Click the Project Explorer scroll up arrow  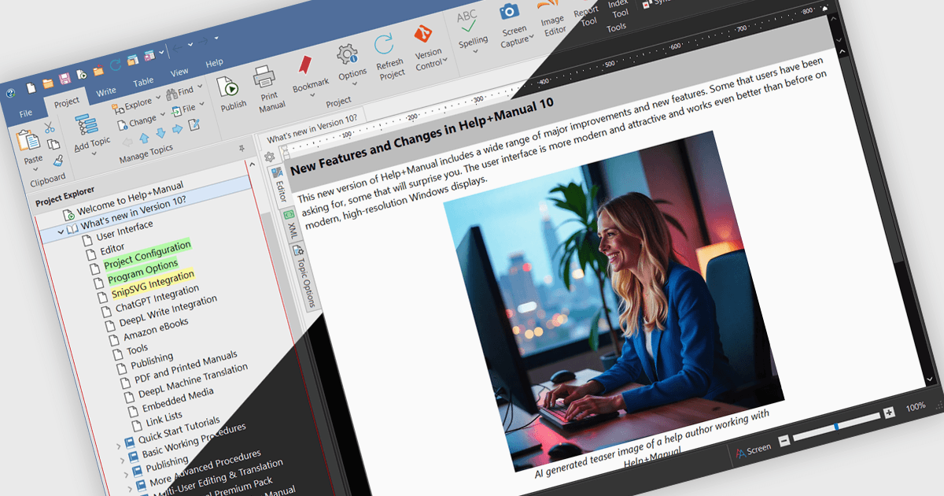point(252,165)
